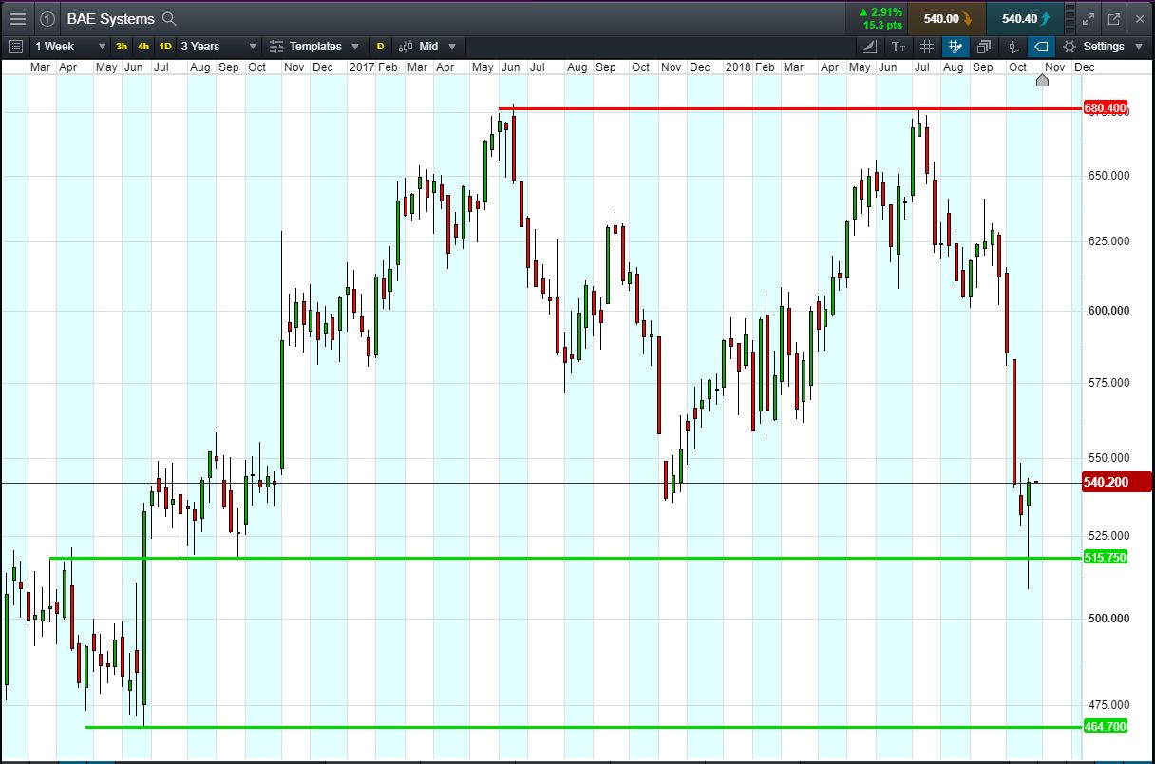The width and height of the screenshot is (1155, 764).
Task: Click the 540.40 buy price button
Action: [x=1025, y=18]
